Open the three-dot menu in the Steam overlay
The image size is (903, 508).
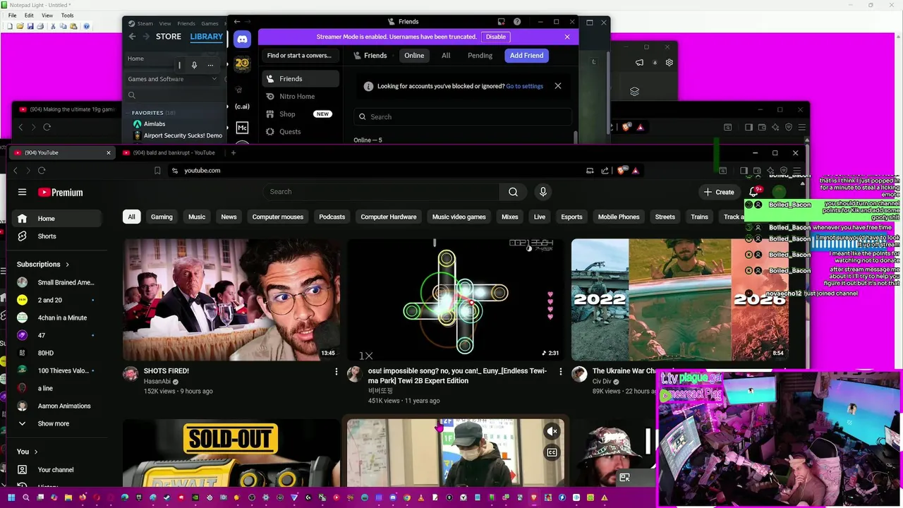tap(210, 65)
